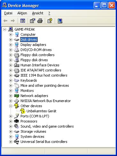
Task: Click the Disk drives icon
Action: click(x=17, y=40)
